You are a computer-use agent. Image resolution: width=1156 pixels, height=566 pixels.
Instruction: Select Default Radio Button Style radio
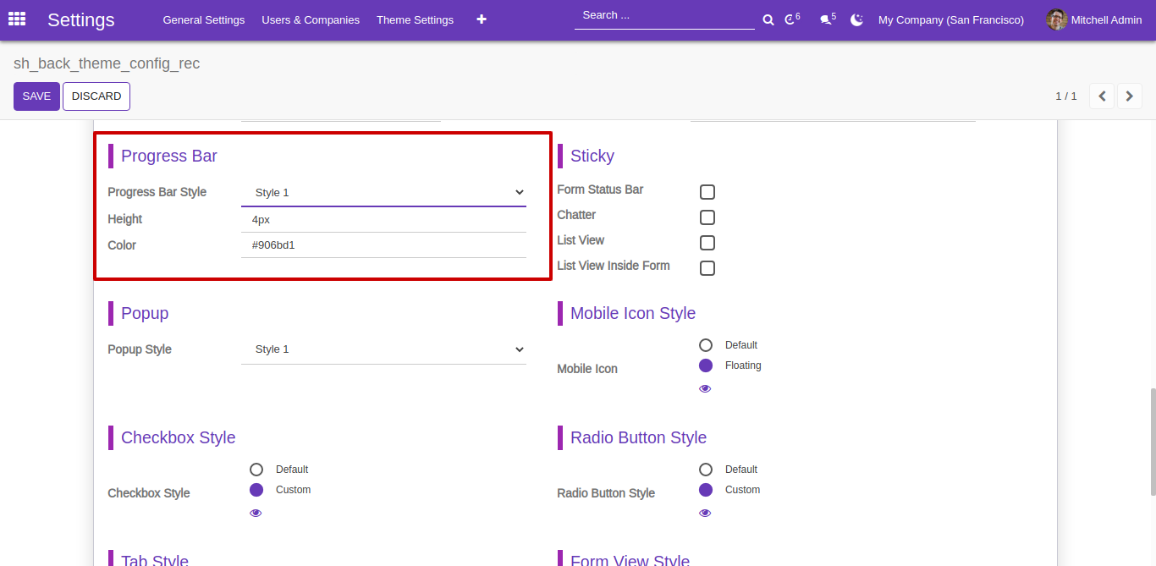706,470
